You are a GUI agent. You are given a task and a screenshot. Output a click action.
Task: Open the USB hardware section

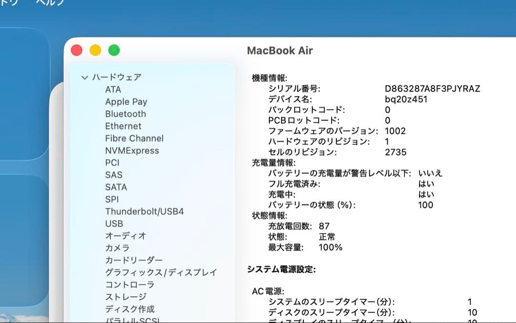click(x=113, y=223)
